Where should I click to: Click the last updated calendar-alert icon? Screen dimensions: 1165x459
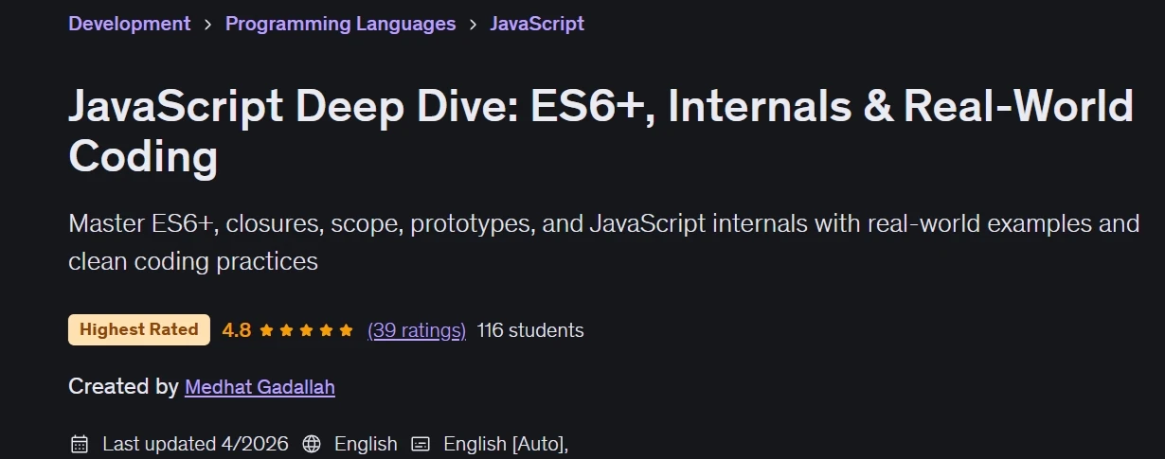pyautogui.click(x=80, y=444)
